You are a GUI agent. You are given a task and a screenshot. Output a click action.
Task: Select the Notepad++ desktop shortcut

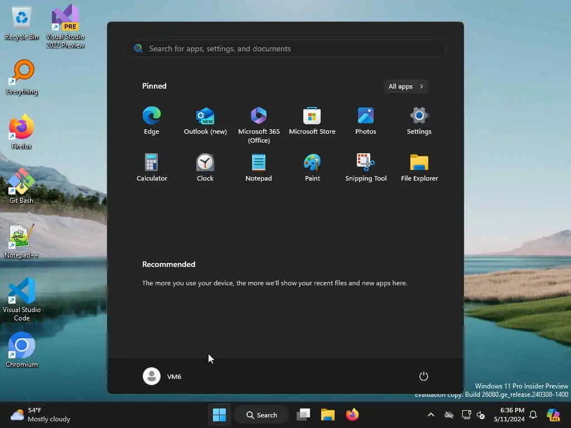(22, 241)
